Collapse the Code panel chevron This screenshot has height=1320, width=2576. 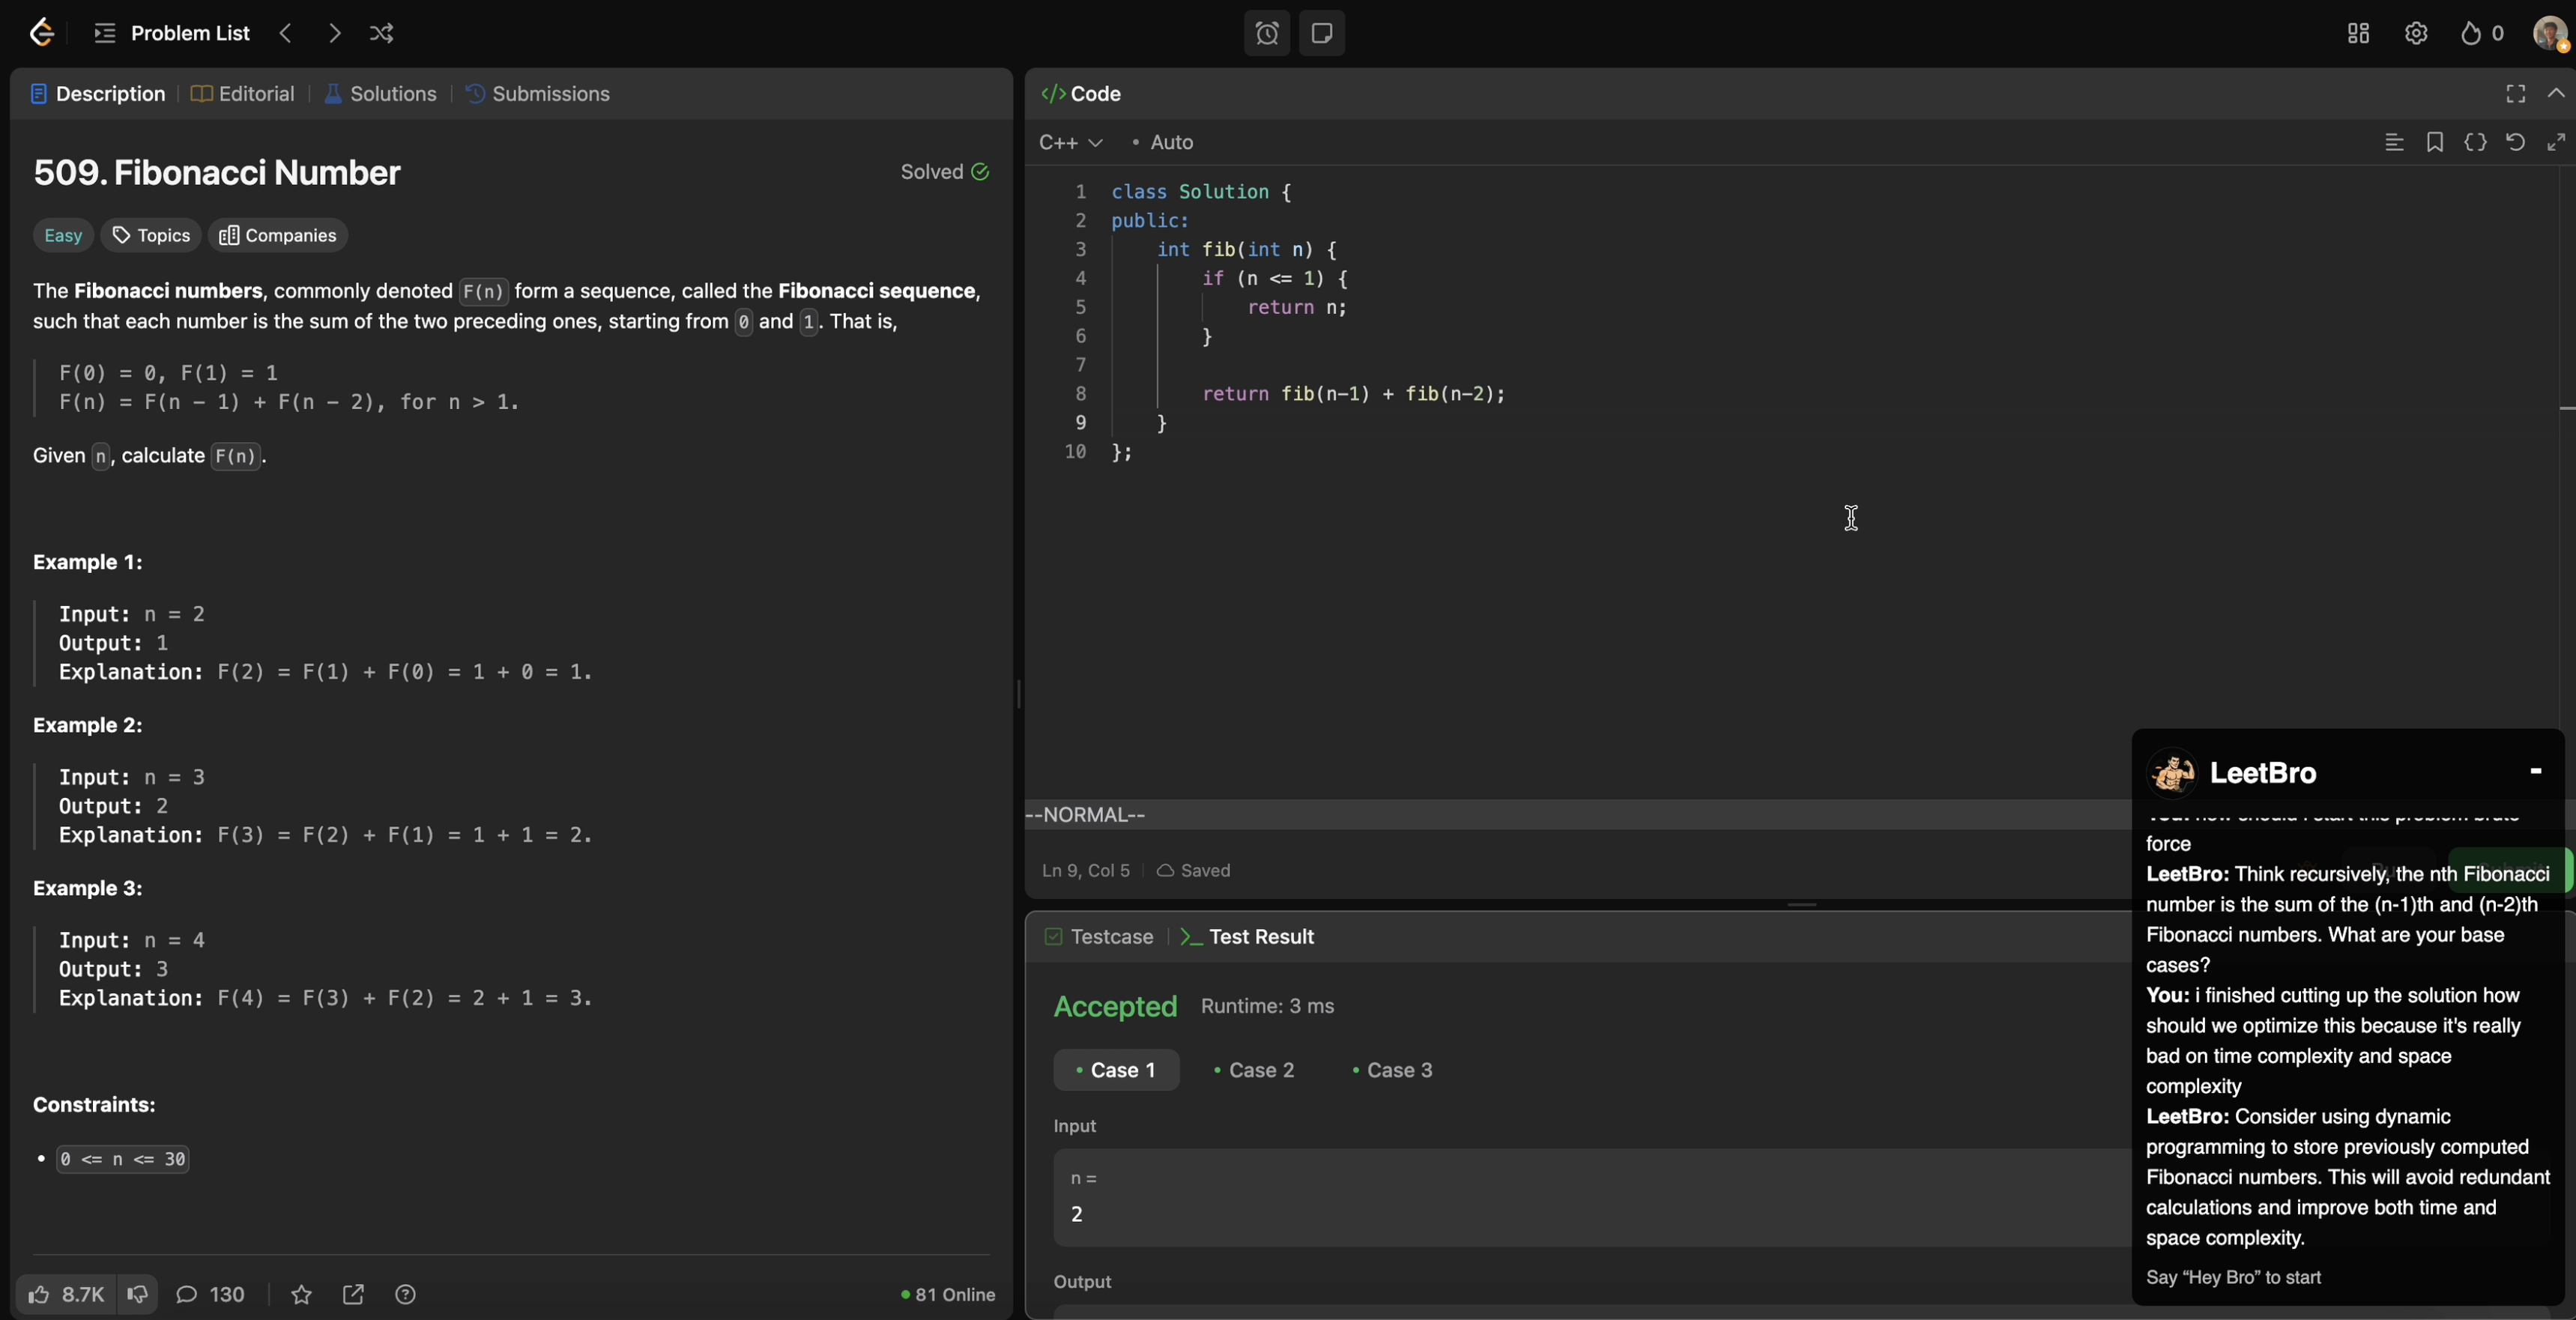[x=2556, y=93]
